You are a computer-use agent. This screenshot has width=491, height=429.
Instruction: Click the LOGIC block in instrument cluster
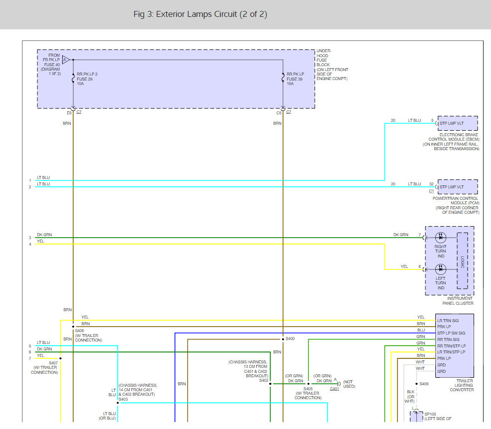pos(462,260)
